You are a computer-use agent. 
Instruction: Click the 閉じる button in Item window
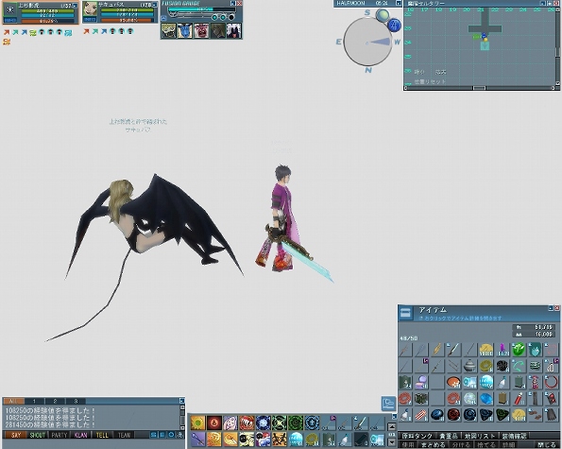pyautogui.click(x=546, y=445)
